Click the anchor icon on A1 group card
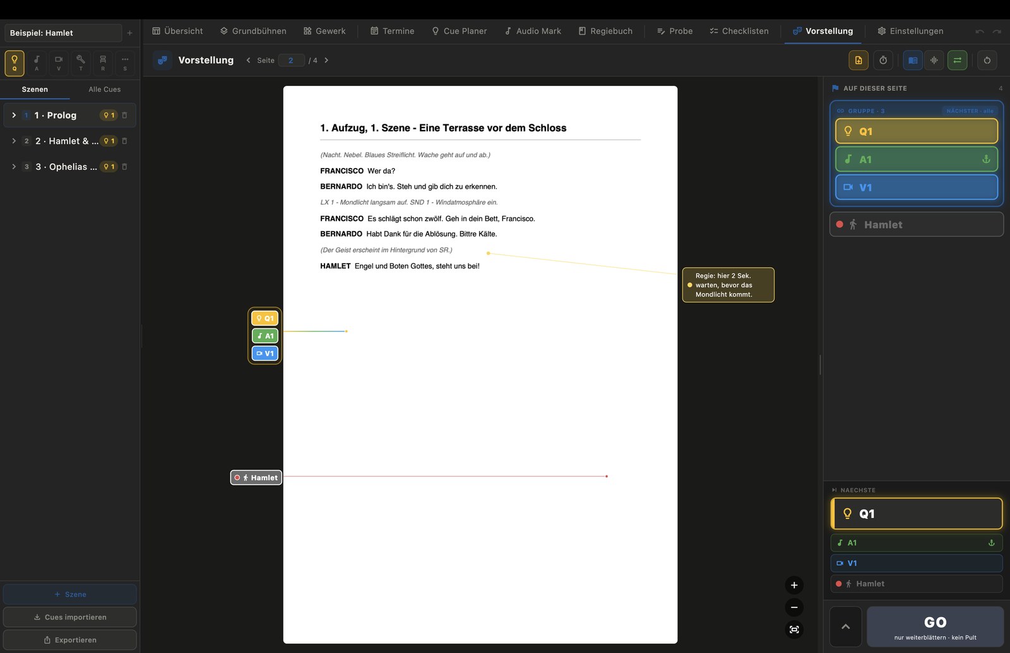1010x653 pixels. pos(986,159)
